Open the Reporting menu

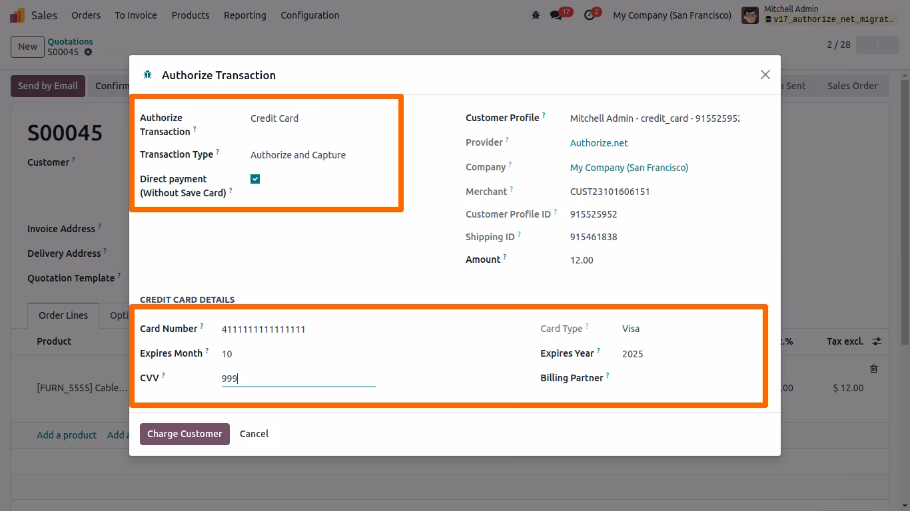(244, 15)
